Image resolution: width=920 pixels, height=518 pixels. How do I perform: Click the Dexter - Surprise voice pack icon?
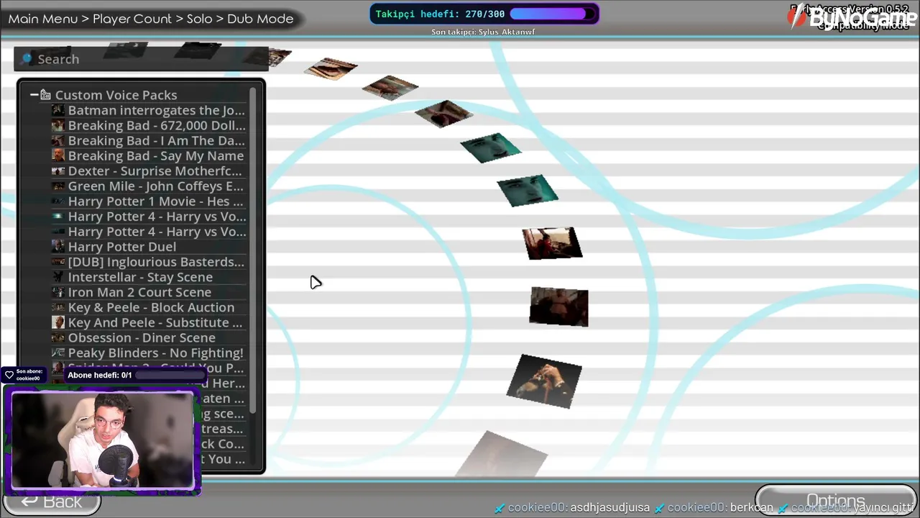pos(58,171)
